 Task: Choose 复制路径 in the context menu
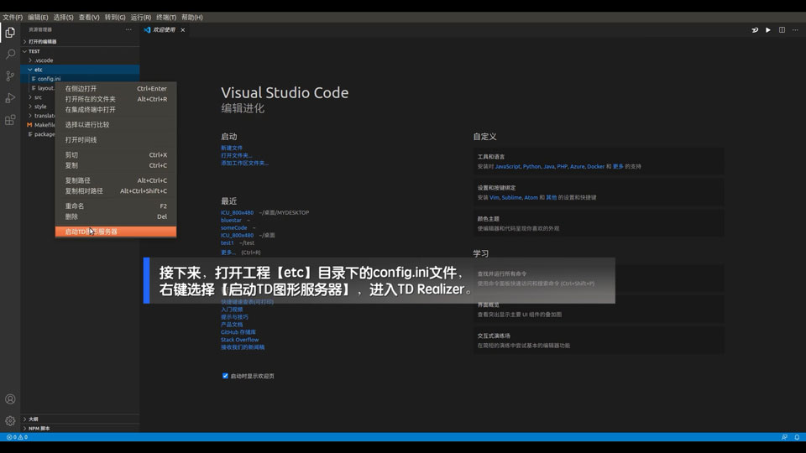coord(78,180)
